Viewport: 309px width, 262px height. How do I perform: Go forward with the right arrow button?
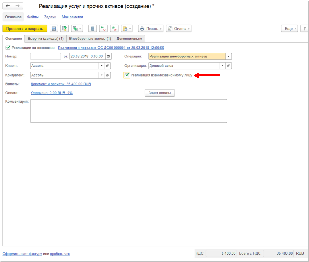pos(18,6)
